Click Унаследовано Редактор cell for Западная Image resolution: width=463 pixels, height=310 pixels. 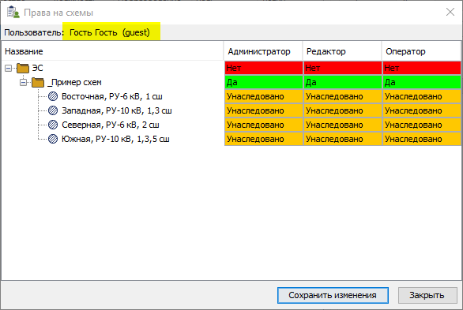point(343,110)
